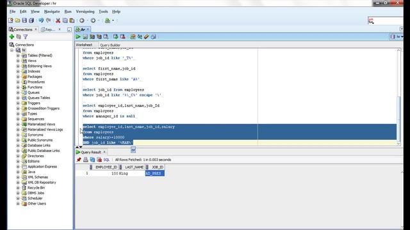Switch to the Query Builder tab
Image resolution: width=410 pixels, height=230 pixels.
[110, 45]
